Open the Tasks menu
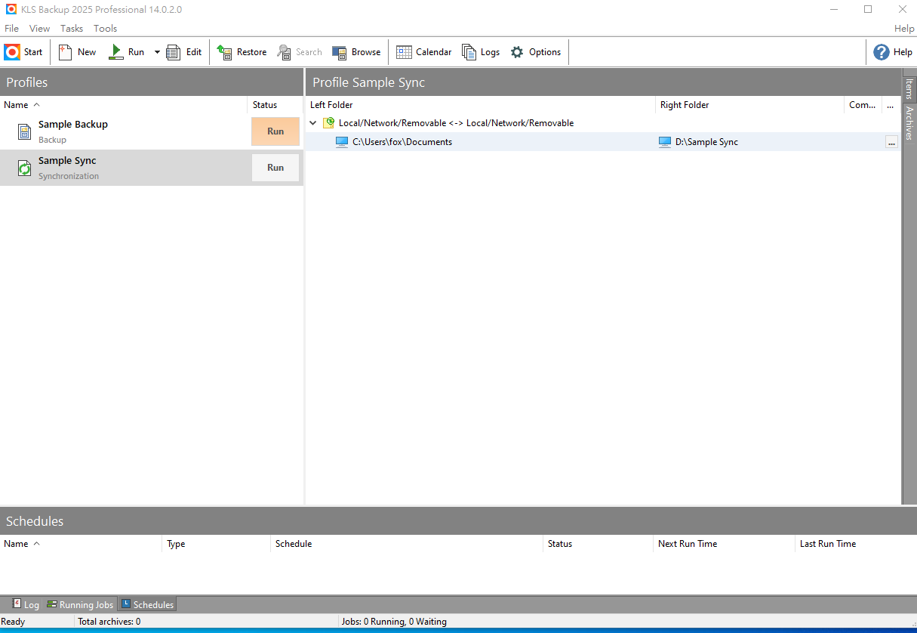The width and height of the screenshot is (917, 633). 72,29
